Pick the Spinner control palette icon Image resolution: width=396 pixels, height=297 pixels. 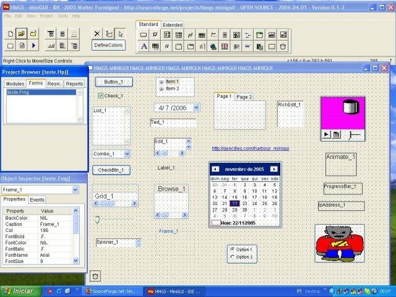point(225,35)
